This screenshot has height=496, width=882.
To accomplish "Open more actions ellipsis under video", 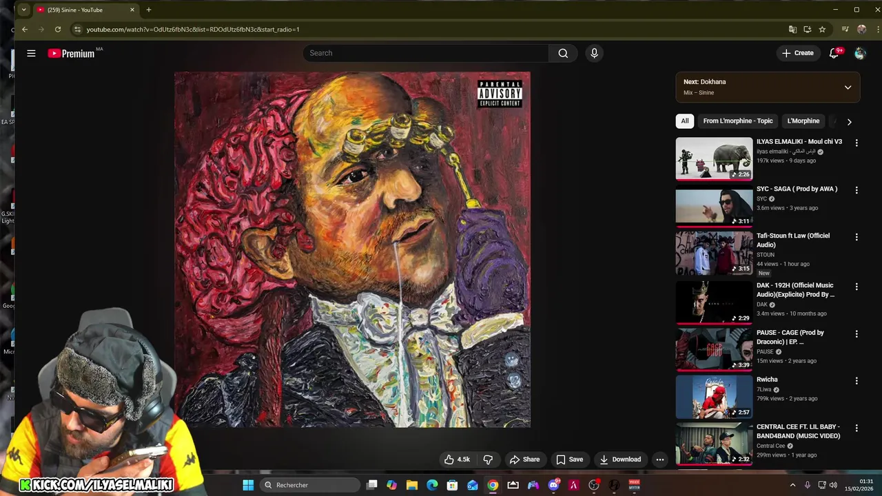I will pyautogui.click(x=659, y=459).
